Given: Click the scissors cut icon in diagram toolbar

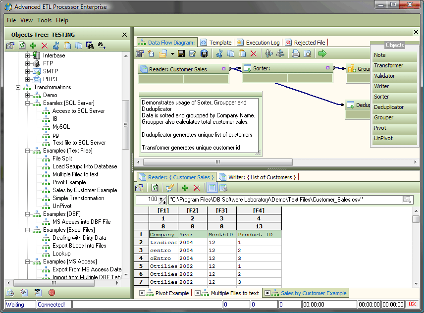Looking at the screenshot, I should tap(219, 53).
